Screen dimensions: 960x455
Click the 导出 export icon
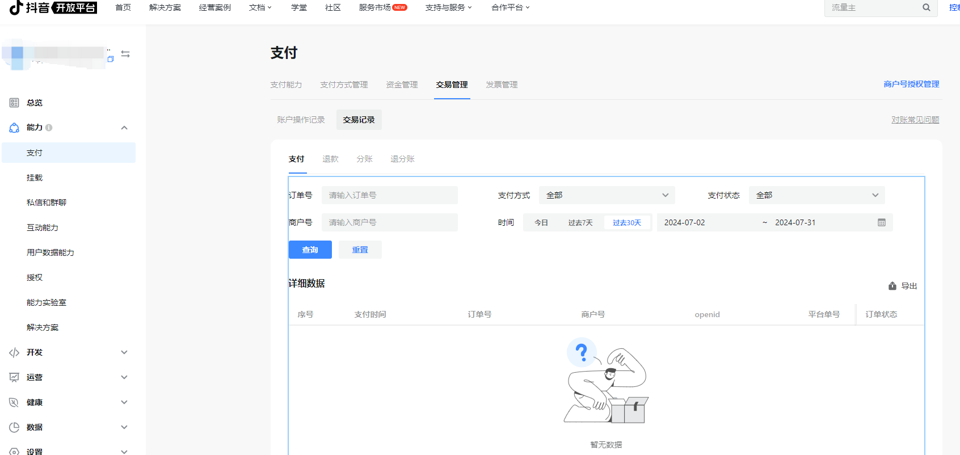(892, 286)
